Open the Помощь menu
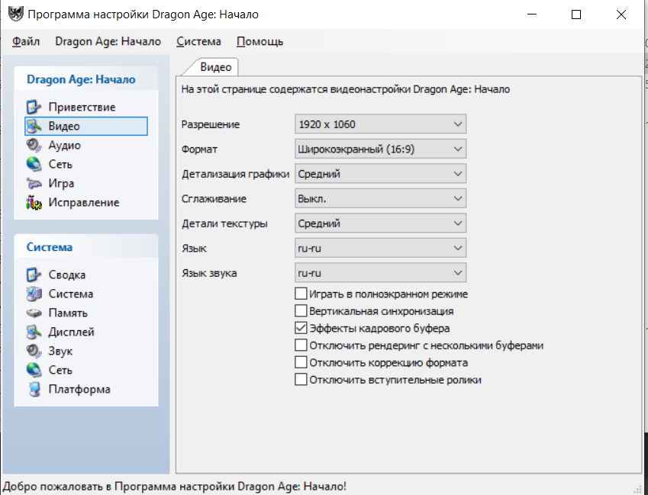Viewport: 648px width, 495px height. (x=260, y=41)
